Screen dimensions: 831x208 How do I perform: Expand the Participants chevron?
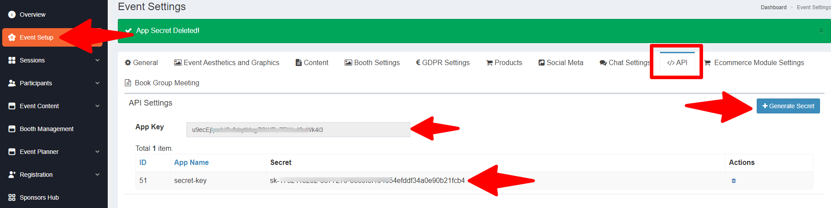click(98, 83)
